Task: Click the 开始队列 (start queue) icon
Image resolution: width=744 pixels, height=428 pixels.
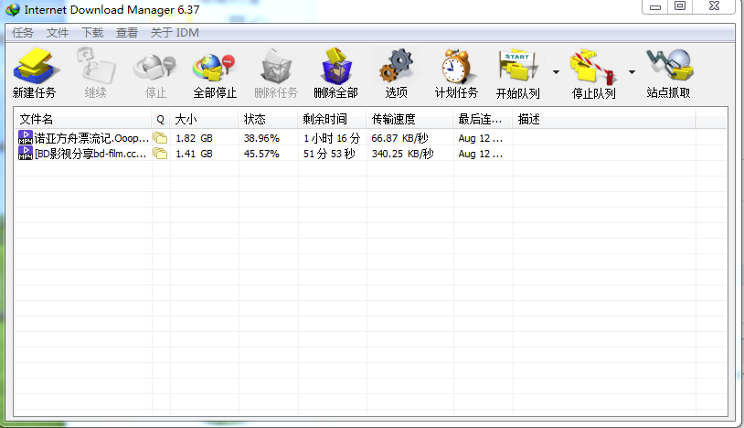Action: [517, 67]
